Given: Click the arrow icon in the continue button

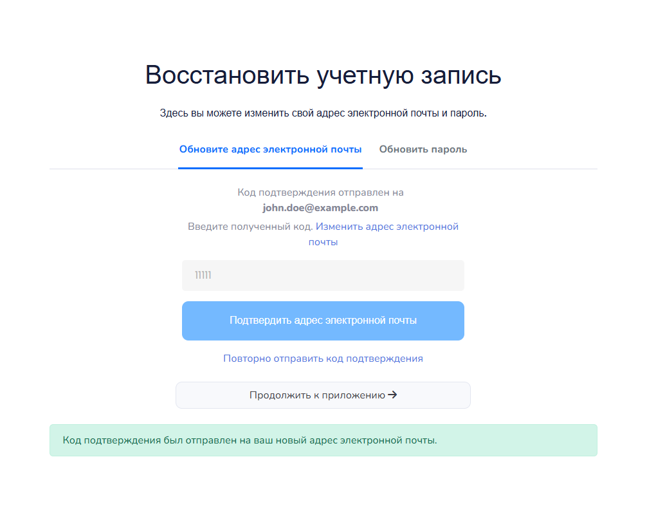Looking at the screenshot, I should pos(392,395).
